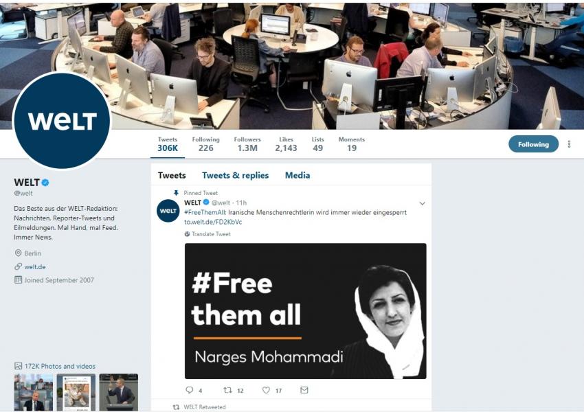The width and height of the screenshot is (584, 412).
Task: Click the direct message envelope icon
Action: click(304, 390)
